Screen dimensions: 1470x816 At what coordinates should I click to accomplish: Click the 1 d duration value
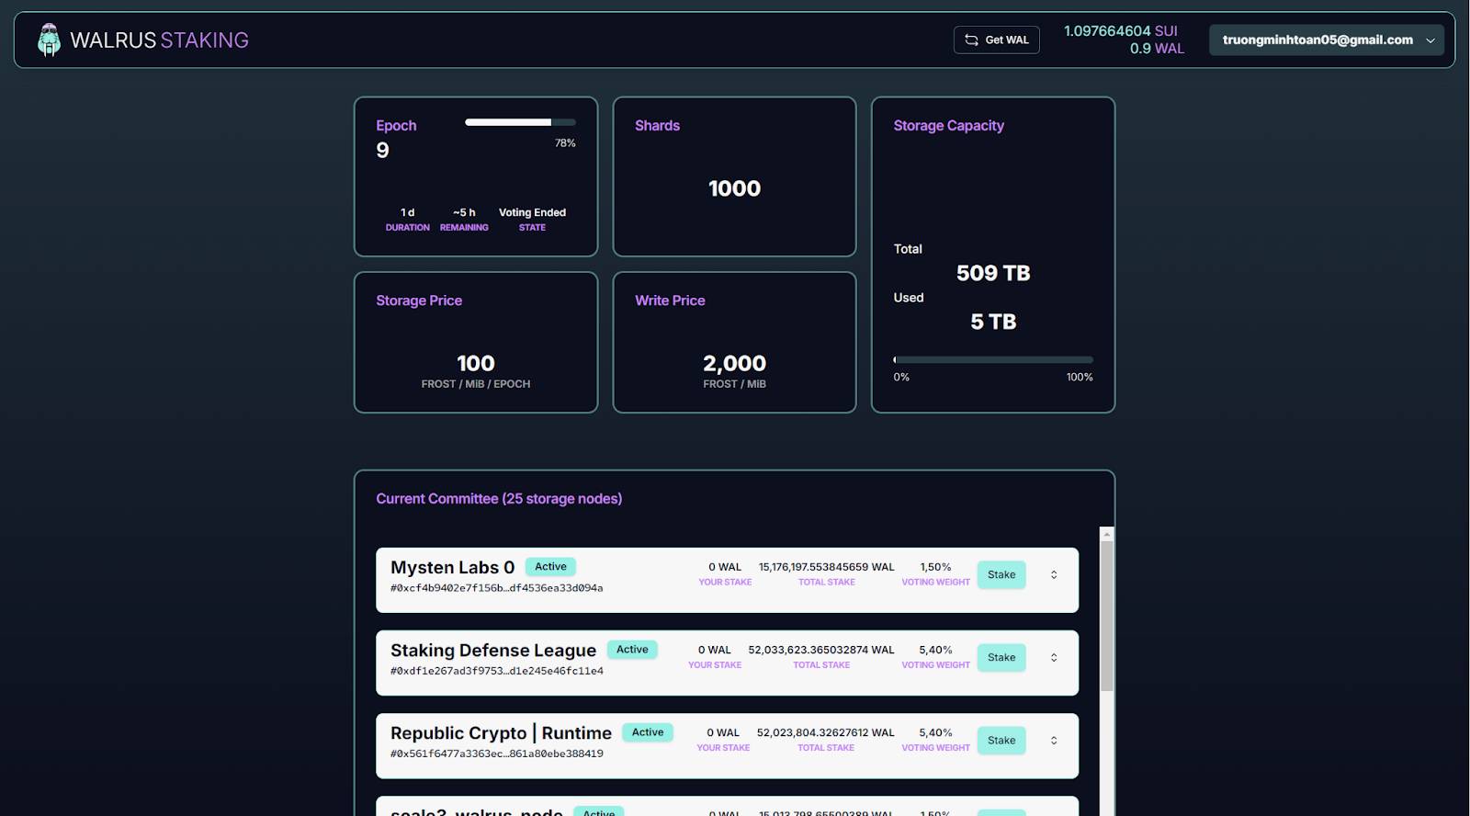point(407,212)
